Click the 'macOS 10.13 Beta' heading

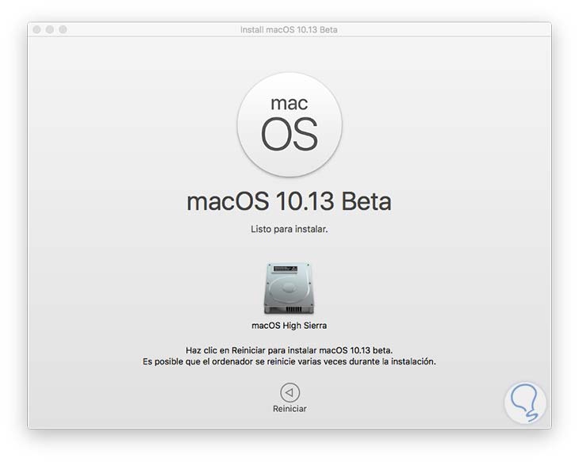pos(289,201)
